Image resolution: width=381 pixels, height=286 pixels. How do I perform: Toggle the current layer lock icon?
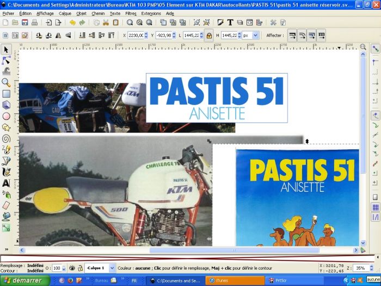point(79,268)
